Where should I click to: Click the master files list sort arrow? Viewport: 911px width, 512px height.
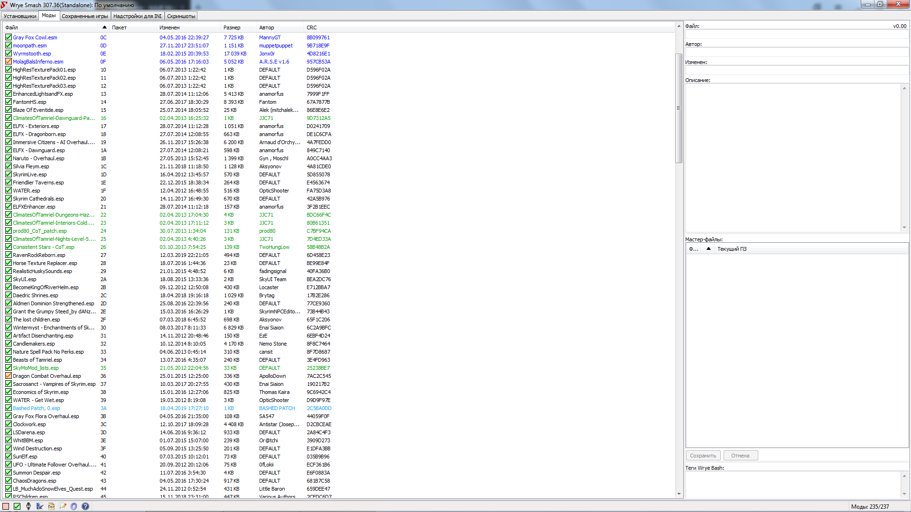(x=708, y=249)
